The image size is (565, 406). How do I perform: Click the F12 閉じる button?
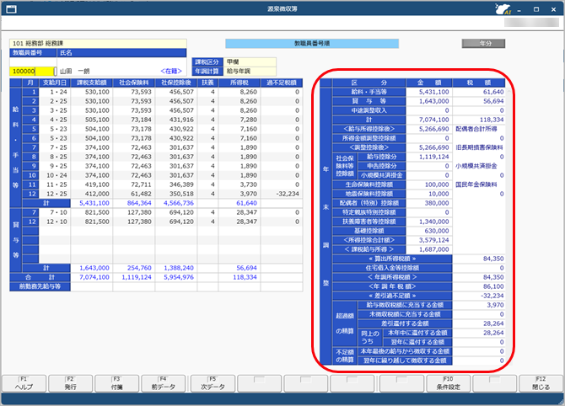coord(541,383)
